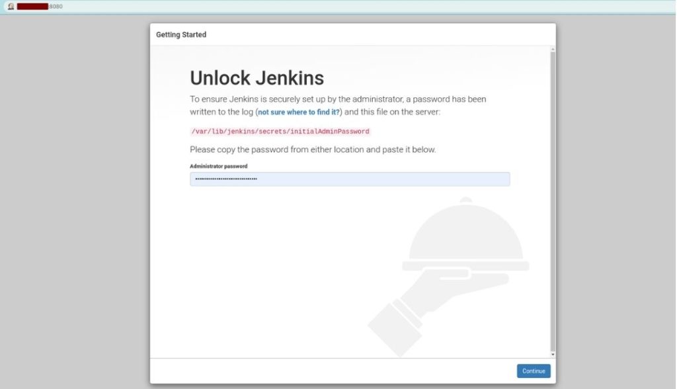Click the scrollbar down arrow

551,353
